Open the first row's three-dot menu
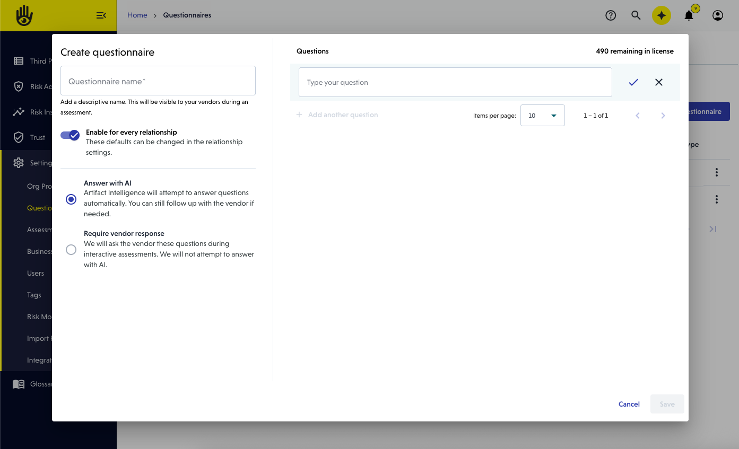739x449 pixels. [x=717, y=172]
